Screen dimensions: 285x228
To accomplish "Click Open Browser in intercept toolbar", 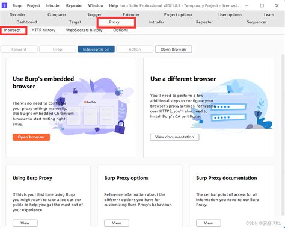I will 174,49.
